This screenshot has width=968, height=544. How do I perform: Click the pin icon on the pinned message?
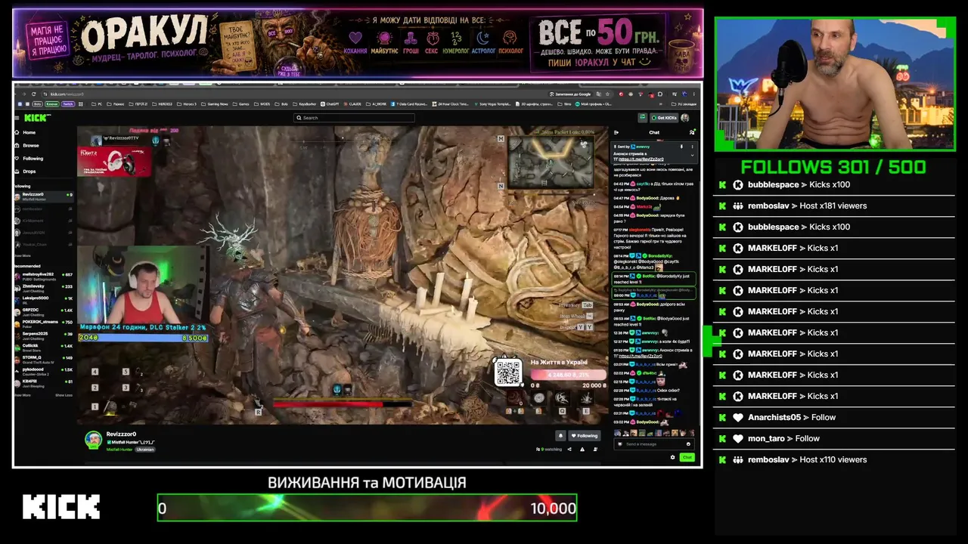[681, 146]
